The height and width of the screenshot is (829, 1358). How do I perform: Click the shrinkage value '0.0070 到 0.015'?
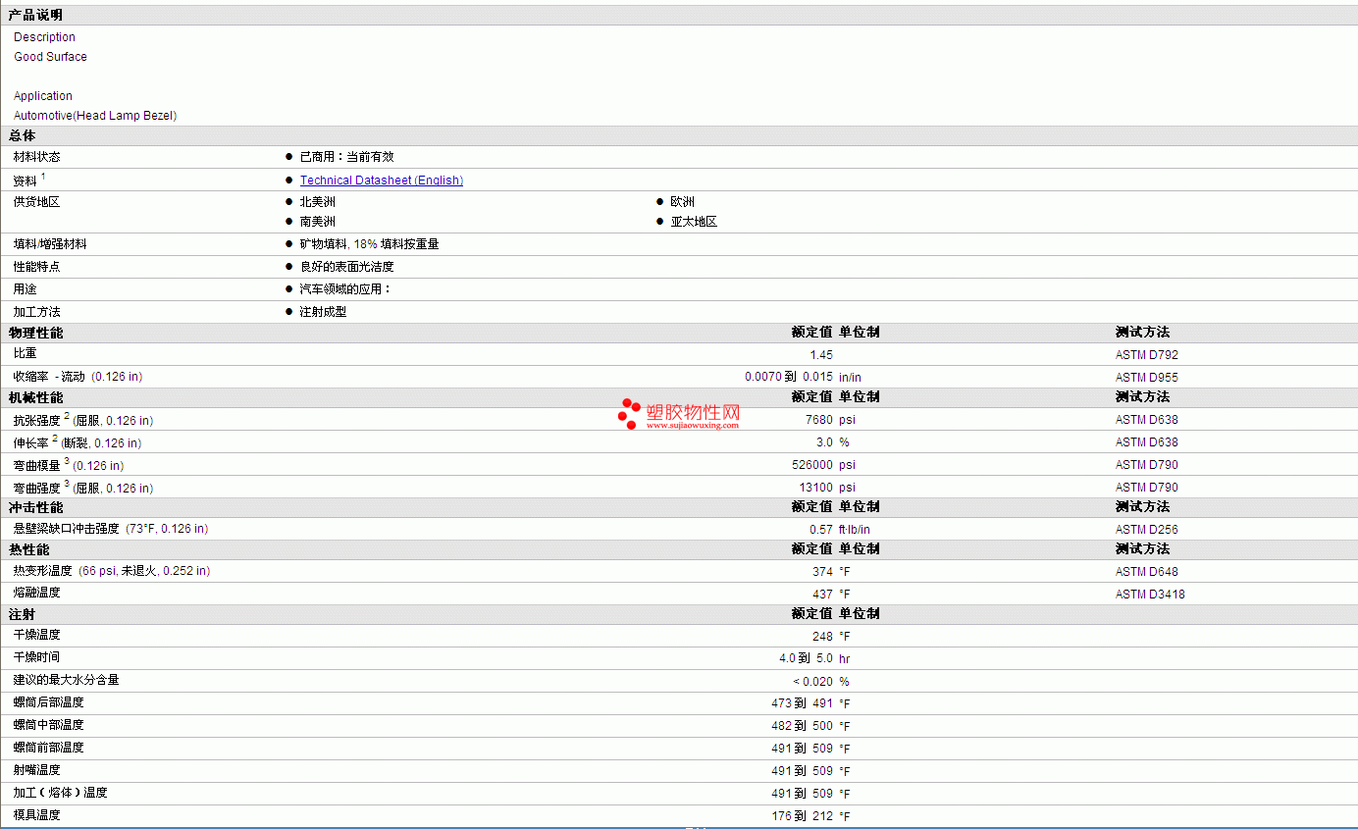[x=789, y=377]
